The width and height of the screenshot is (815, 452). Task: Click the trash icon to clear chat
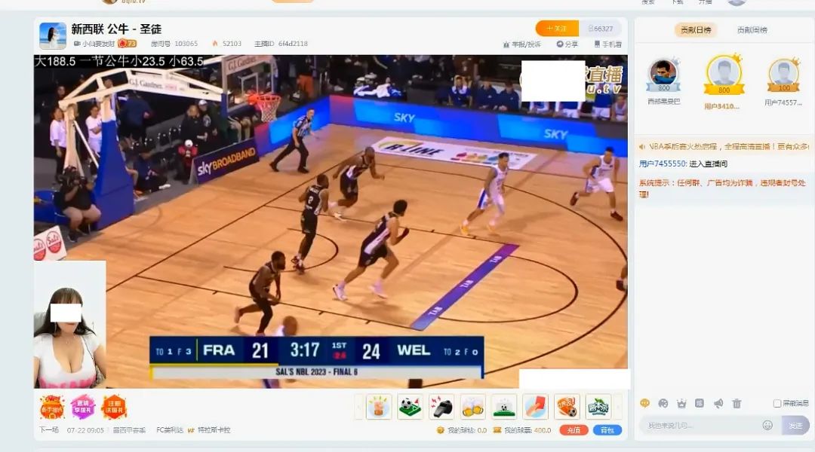737,403
